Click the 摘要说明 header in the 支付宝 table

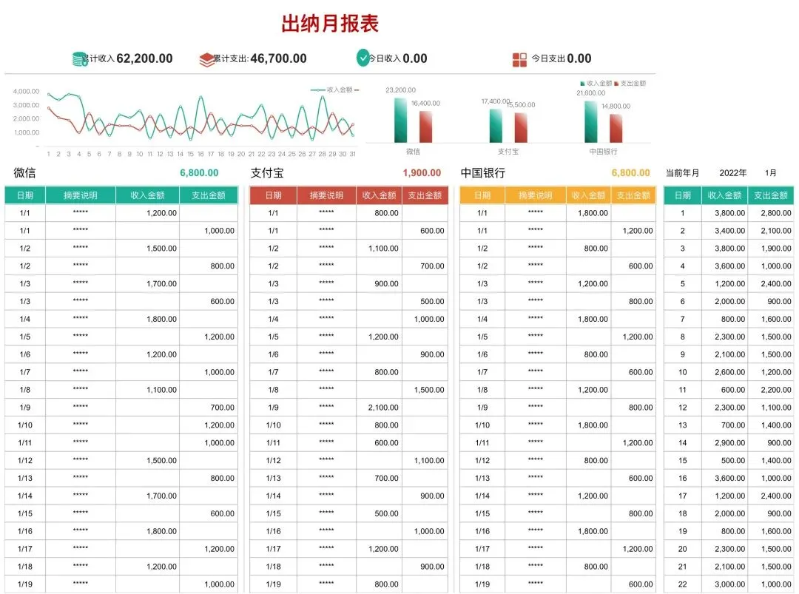[x=327, y=195]
